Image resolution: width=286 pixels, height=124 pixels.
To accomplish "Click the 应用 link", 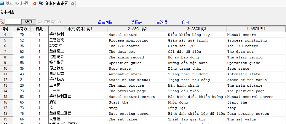I will point(185,22).
